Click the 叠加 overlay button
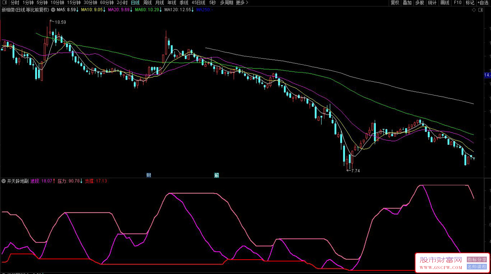Image resolution: width=491 pixels, height=274 pixels. [407, 3]
